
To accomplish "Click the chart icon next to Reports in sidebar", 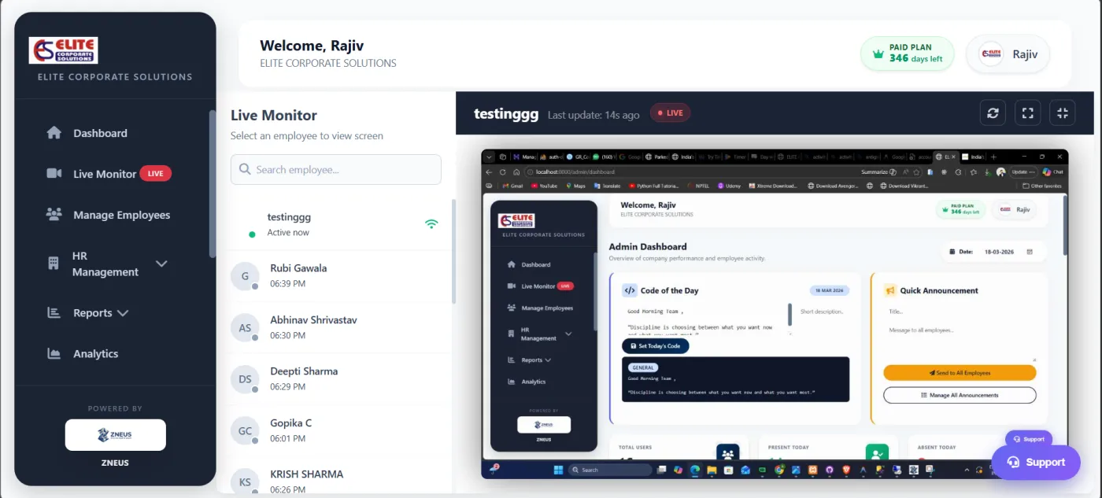I will point(54,312).
